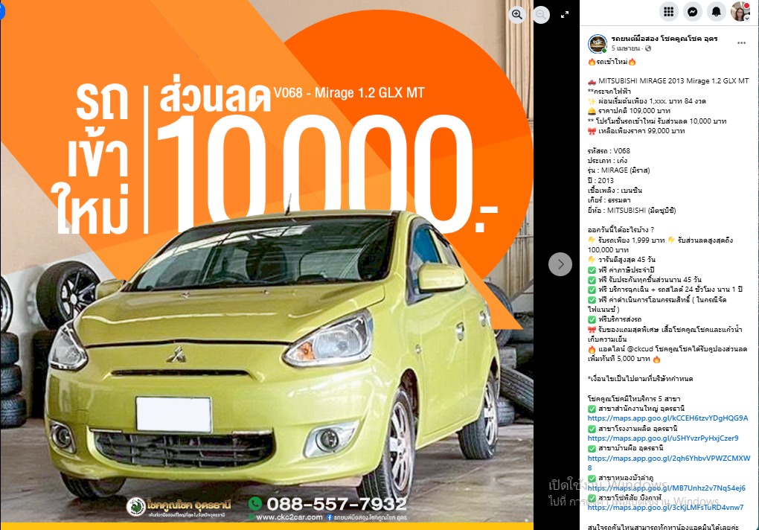Viewport: 759px width, 530px height.
Task: Open the Facebook menu grid
Action: coord(668,12)
